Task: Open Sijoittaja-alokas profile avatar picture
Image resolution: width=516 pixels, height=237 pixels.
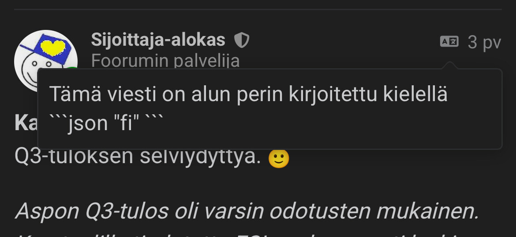Action: pos(46,61)
